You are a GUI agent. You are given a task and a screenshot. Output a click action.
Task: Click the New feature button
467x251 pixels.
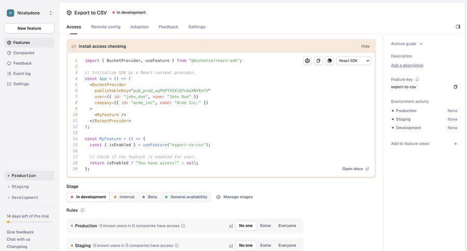(29, 29)
